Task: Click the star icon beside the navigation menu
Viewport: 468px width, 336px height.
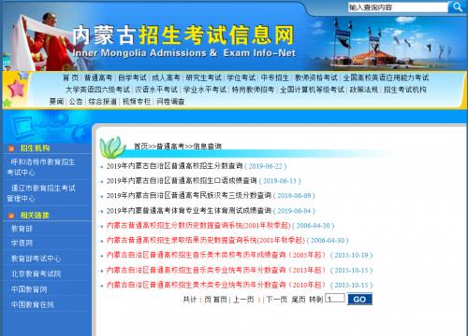Action: click(16, 89)
